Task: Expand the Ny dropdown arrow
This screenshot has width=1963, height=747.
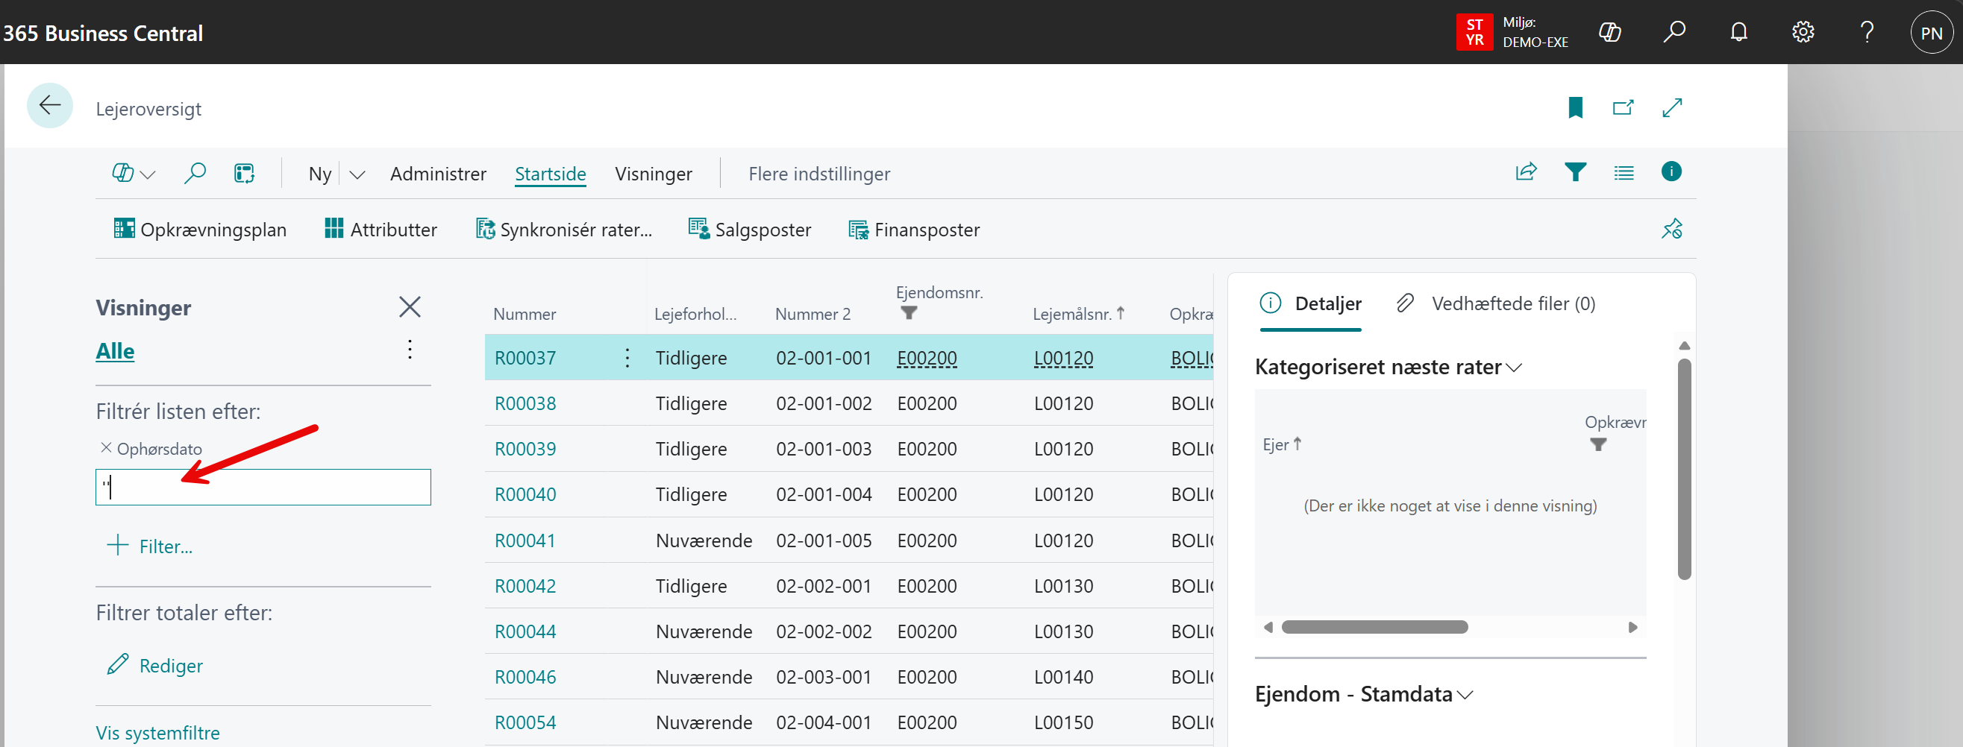Action: pyautogui.click(x=357, y=174)
